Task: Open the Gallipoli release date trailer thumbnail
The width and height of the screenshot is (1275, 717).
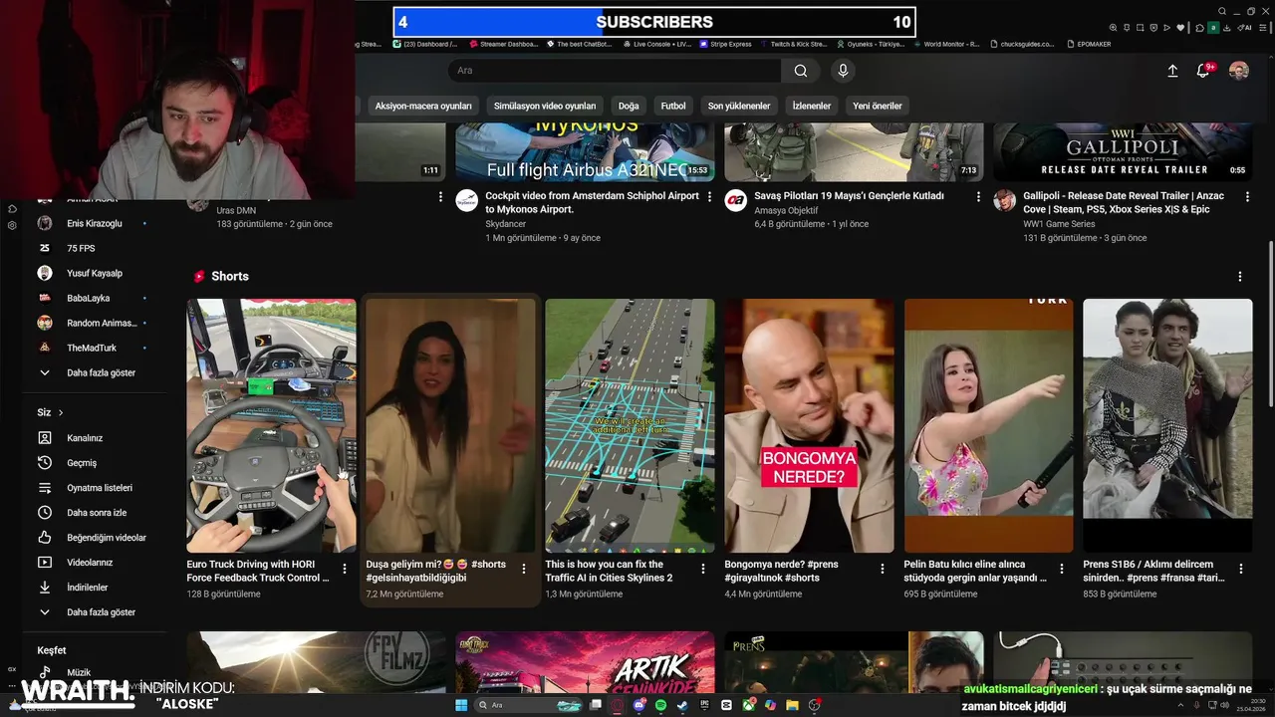Action: click(1123, 151)
